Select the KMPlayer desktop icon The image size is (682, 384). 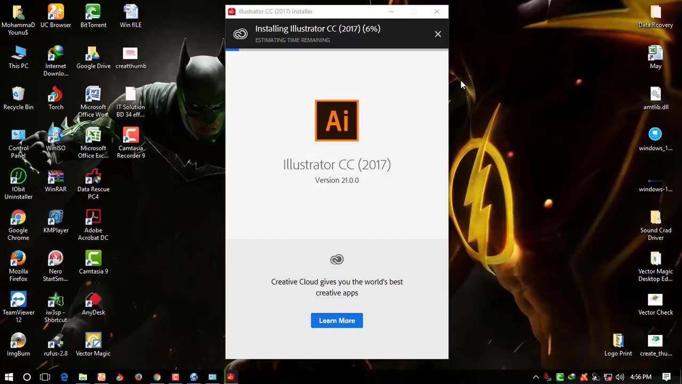(x=55, y=222)
